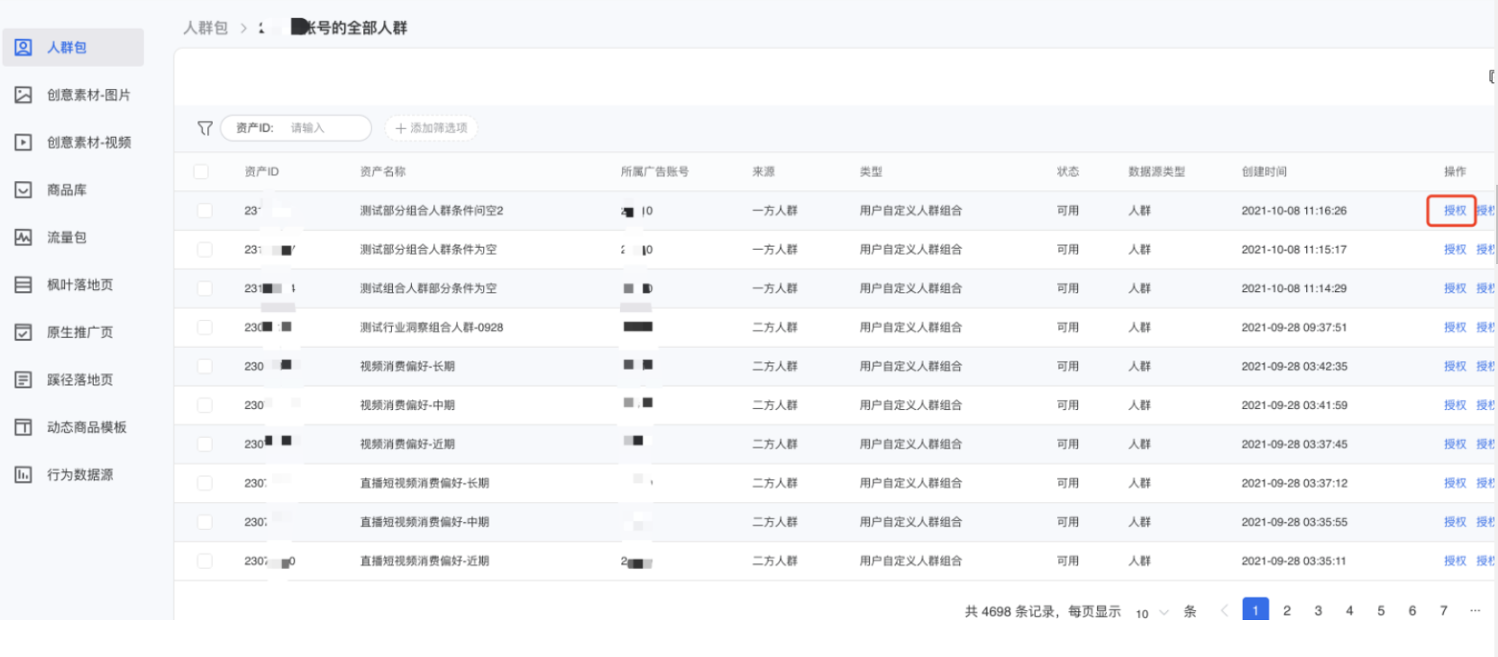Check the row 直播短视频消费偏好-中期

tap(205, 522)
